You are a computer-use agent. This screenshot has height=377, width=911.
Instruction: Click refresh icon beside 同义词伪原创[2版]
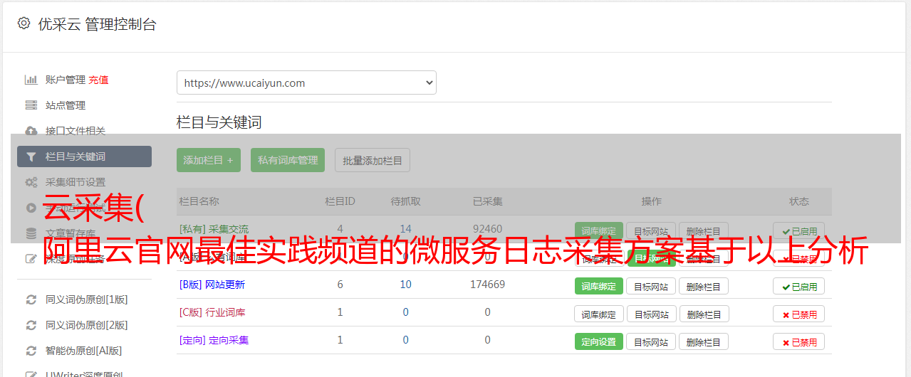[x=31, y=325]
